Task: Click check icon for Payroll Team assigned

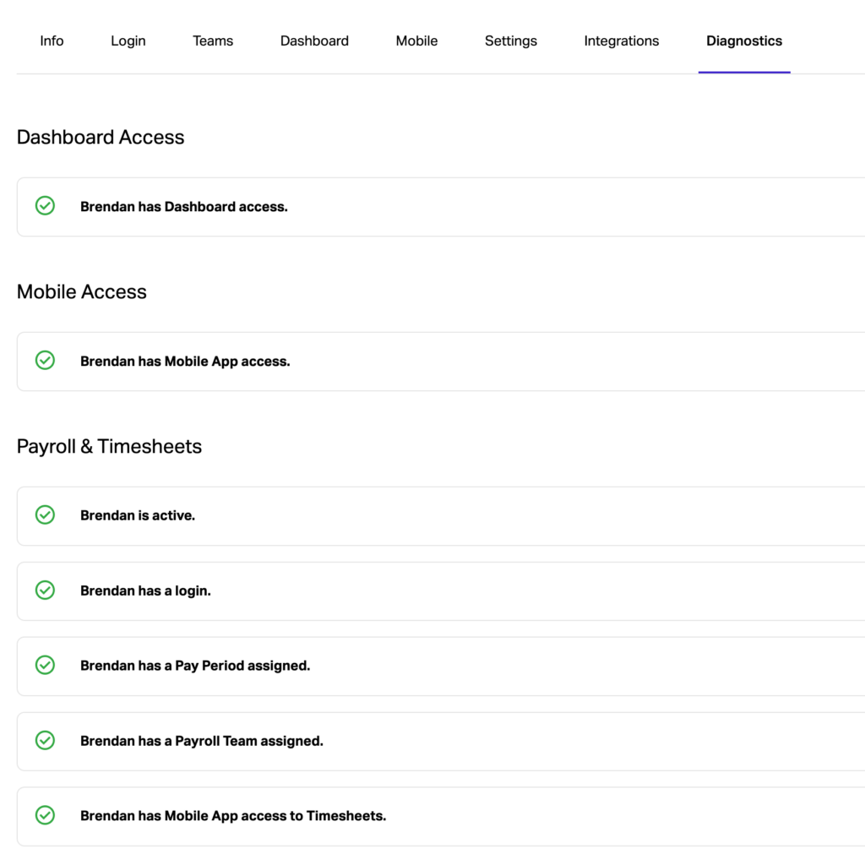Action: (x=45, y=741)
